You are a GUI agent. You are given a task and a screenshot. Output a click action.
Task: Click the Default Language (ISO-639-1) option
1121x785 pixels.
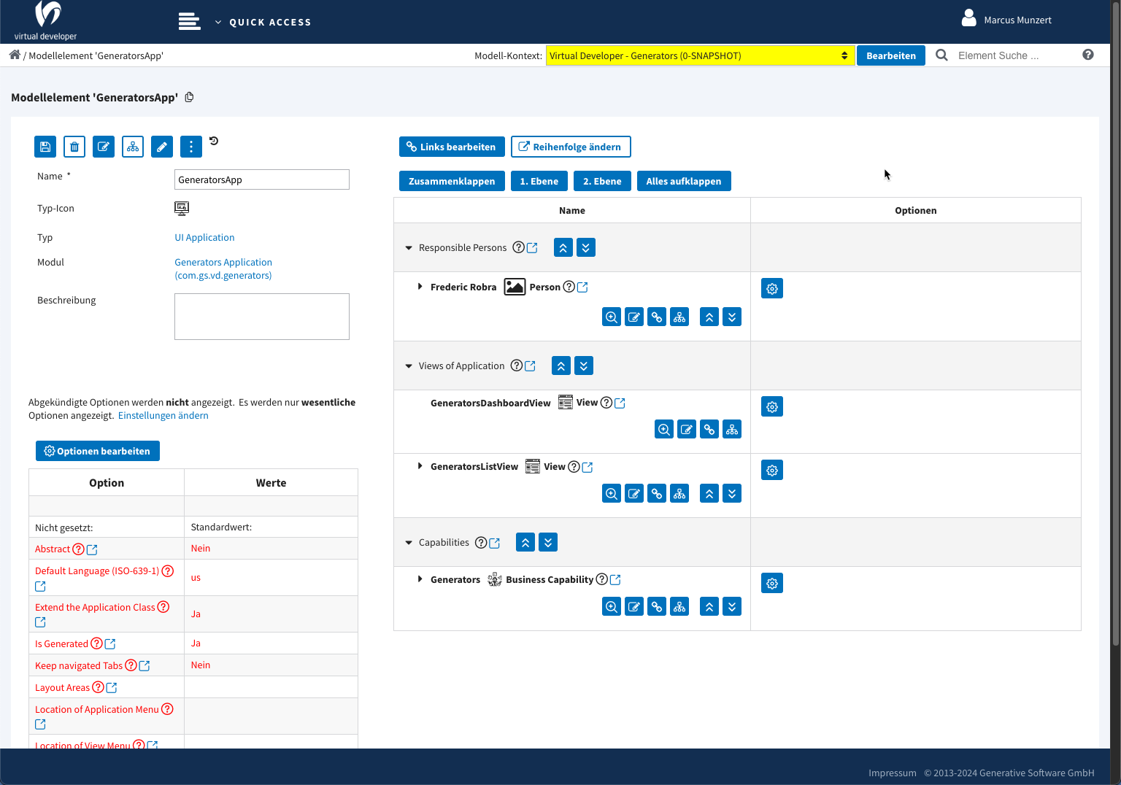[97, 571]
